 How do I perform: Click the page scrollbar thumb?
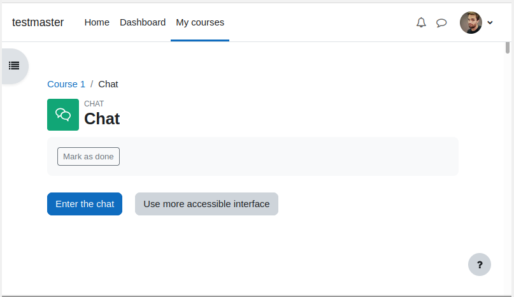tap(508, 48)
